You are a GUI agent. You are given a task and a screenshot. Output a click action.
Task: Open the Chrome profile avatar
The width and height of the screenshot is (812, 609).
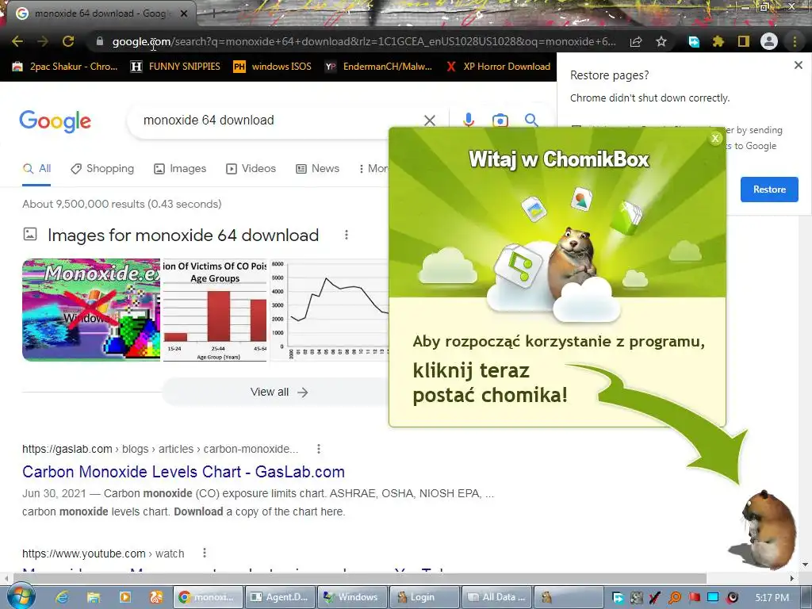coord(769,41)
